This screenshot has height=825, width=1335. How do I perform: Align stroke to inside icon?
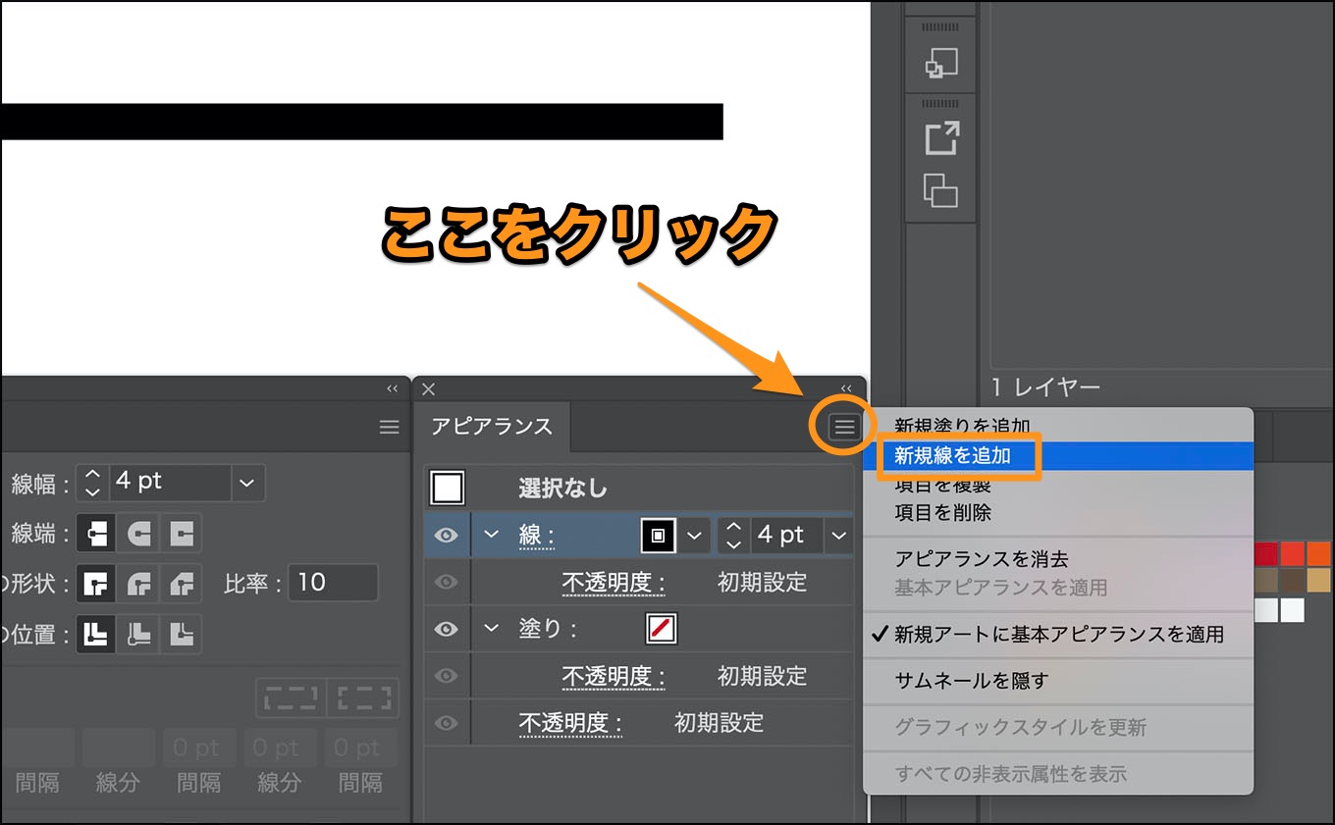point(138,634)
